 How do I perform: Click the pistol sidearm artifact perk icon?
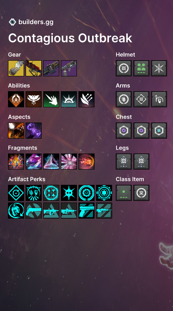86,211
